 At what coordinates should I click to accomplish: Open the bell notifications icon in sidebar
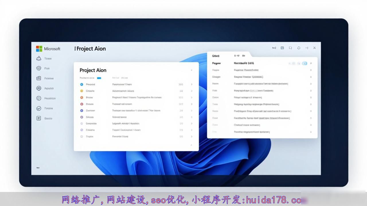point(39,58)
